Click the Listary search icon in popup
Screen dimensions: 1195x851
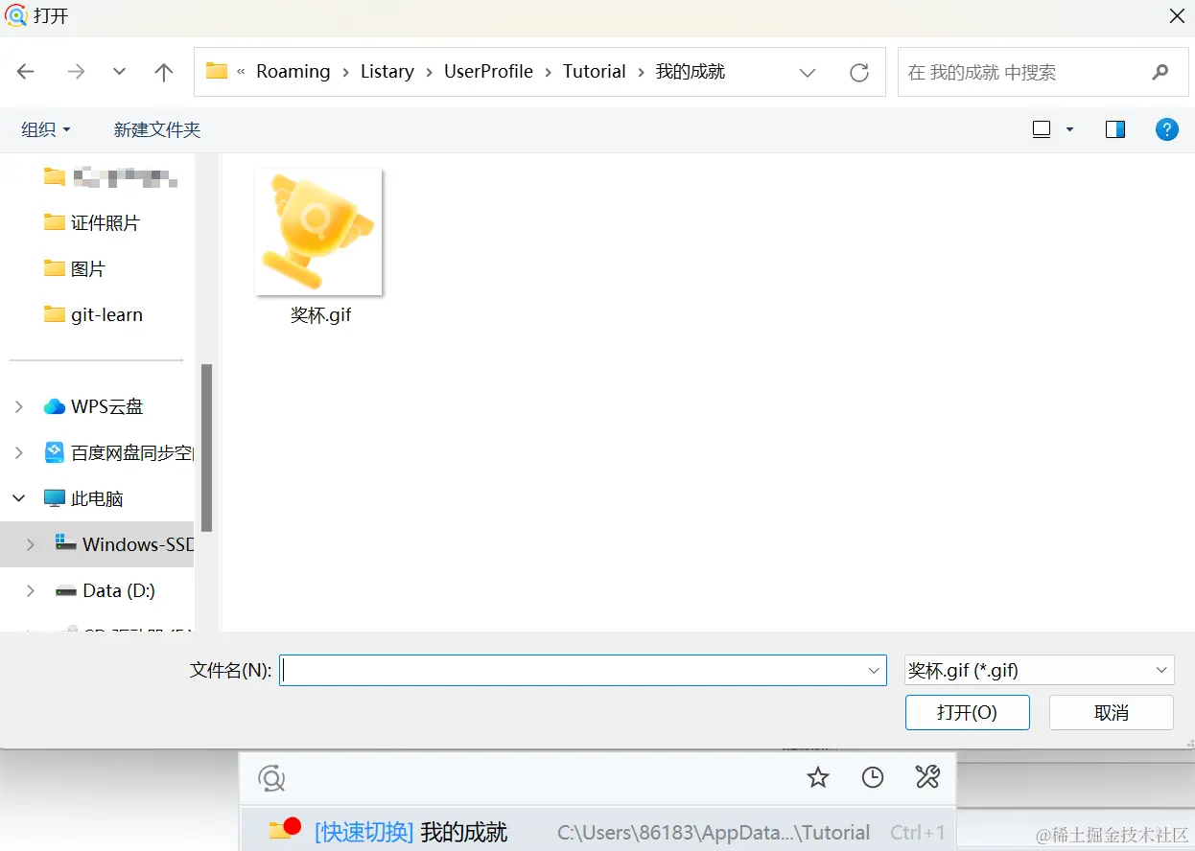(272, 778)
